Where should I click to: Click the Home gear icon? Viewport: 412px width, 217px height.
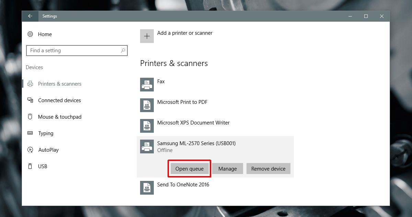pyautogui.click(x=31, y=34)
